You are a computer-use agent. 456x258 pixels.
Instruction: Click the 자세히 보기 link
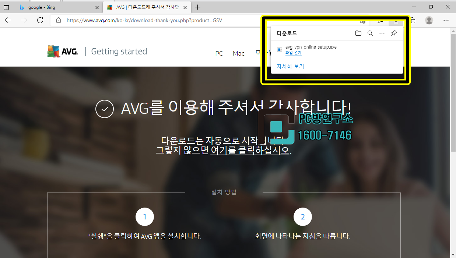[x=290, y=66]
